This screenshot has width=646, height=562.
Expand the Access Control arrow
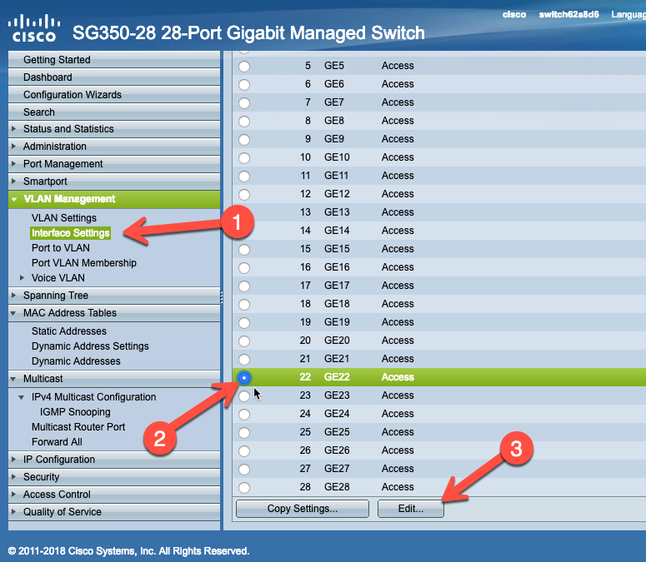pos(13,494)
